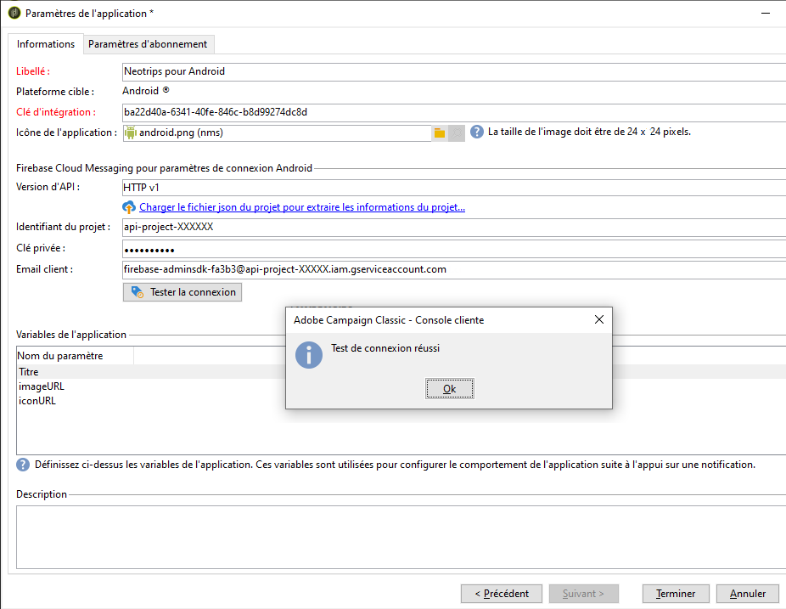Screen dimensions: 786x609
Task: Open folder icon to select application icon
Action: [440, 133]
